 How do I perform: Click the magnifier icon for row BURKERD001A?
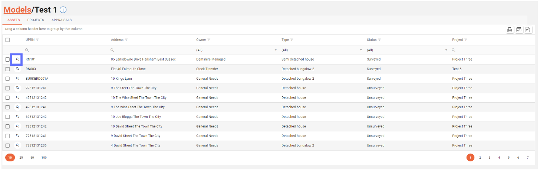(x=17, y=79)
